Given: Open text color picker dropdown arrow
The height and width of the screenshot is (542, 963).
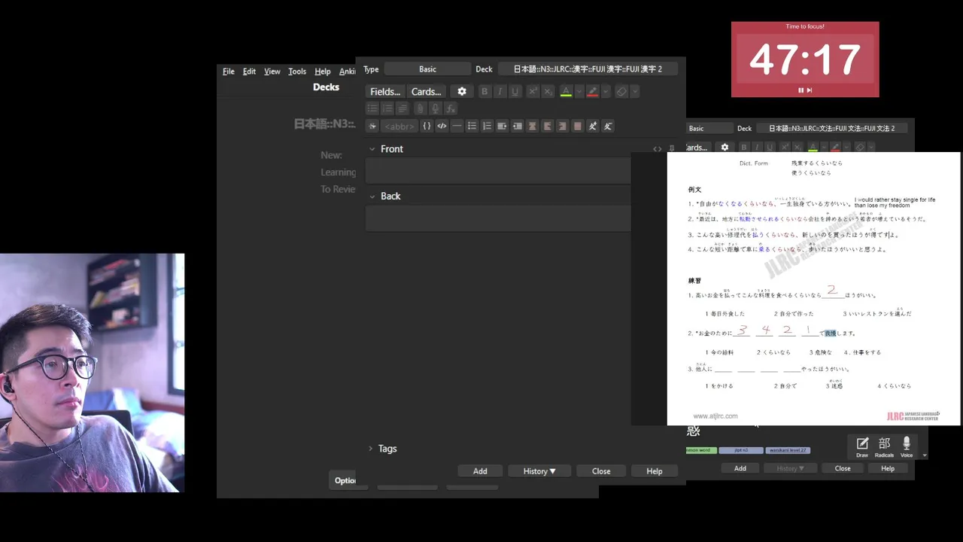Looking at the screenshot, I should tap(579, 92).
